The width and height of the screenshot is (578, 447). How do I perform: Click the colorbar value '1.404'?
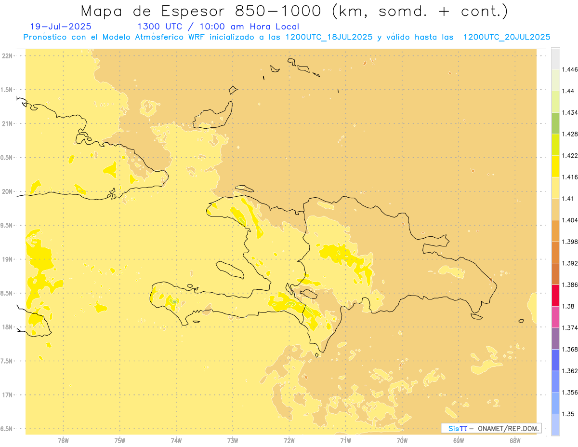(x=570, y=220)
